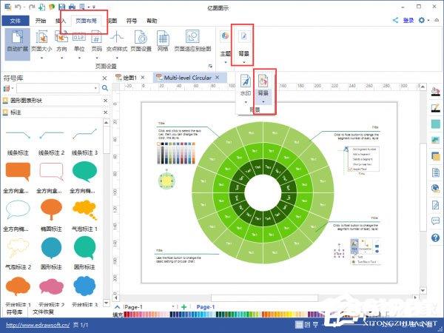Image resolution: width=444 pixels, height=333 pixels.
Task: Click the Undo icon in the title bar
Action: pos(18,7)
